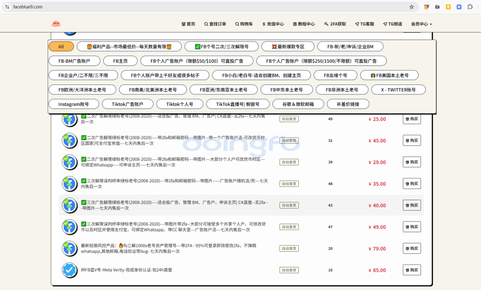This screenshot has height=290, width=481.
Task: Open the TG客服 support link
Action: click(364, 24)
